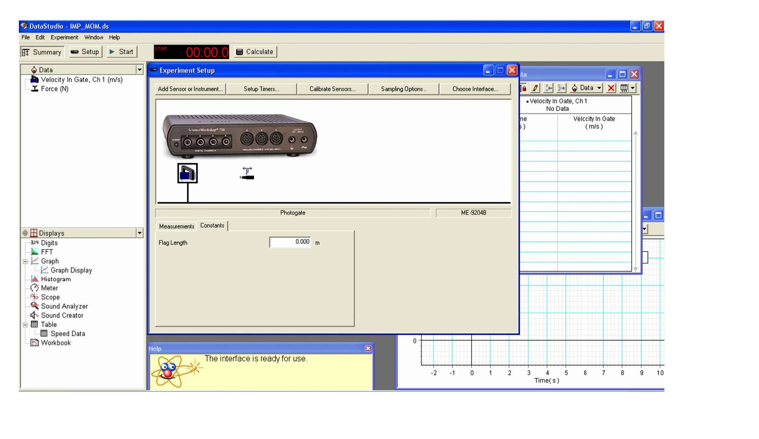Open the Data panel dropdown arrow
This screenshot has height=439, width=759.
pyautogui.click(x=139, y=70)
